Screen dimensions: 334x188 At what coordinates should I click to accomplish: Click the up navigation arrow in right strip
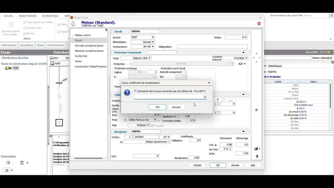pyautogui.click(x=257, y=53)
